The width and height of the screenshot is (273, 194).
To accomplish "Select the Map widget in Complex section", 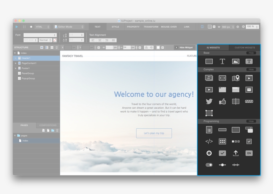I will [x=235, y=78].
